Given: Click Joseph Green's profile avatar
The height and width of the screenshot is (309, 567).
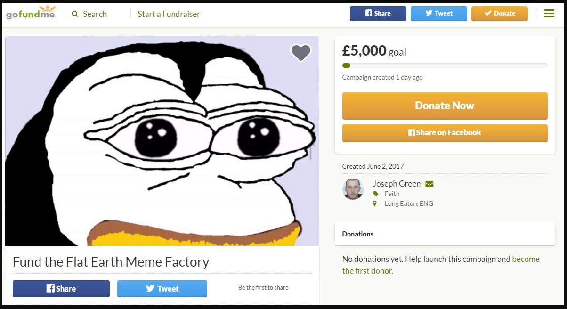Looking at the screenshot, I should tap(353, 189).
